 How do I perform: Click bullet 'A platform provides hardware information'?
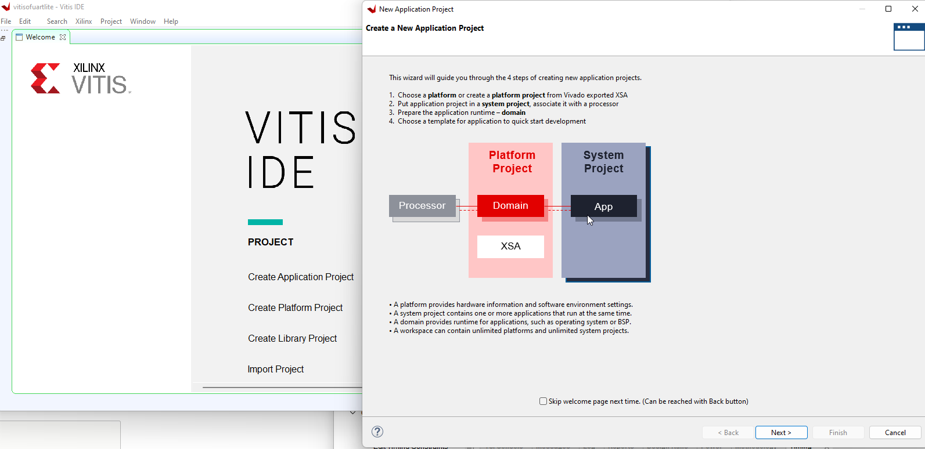511,305
